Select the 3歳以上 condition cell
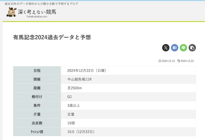This screenshot has width=205, height=140. 73,105
